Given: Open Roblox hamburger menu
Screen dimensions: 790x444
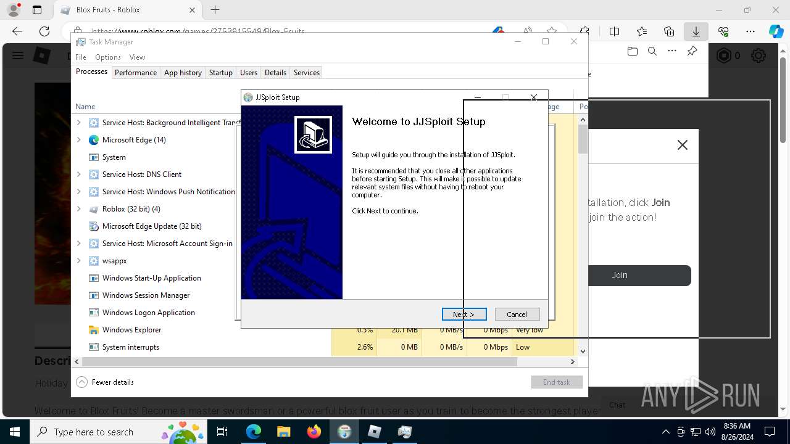Looking at the screenshot, I should [18, 56].
